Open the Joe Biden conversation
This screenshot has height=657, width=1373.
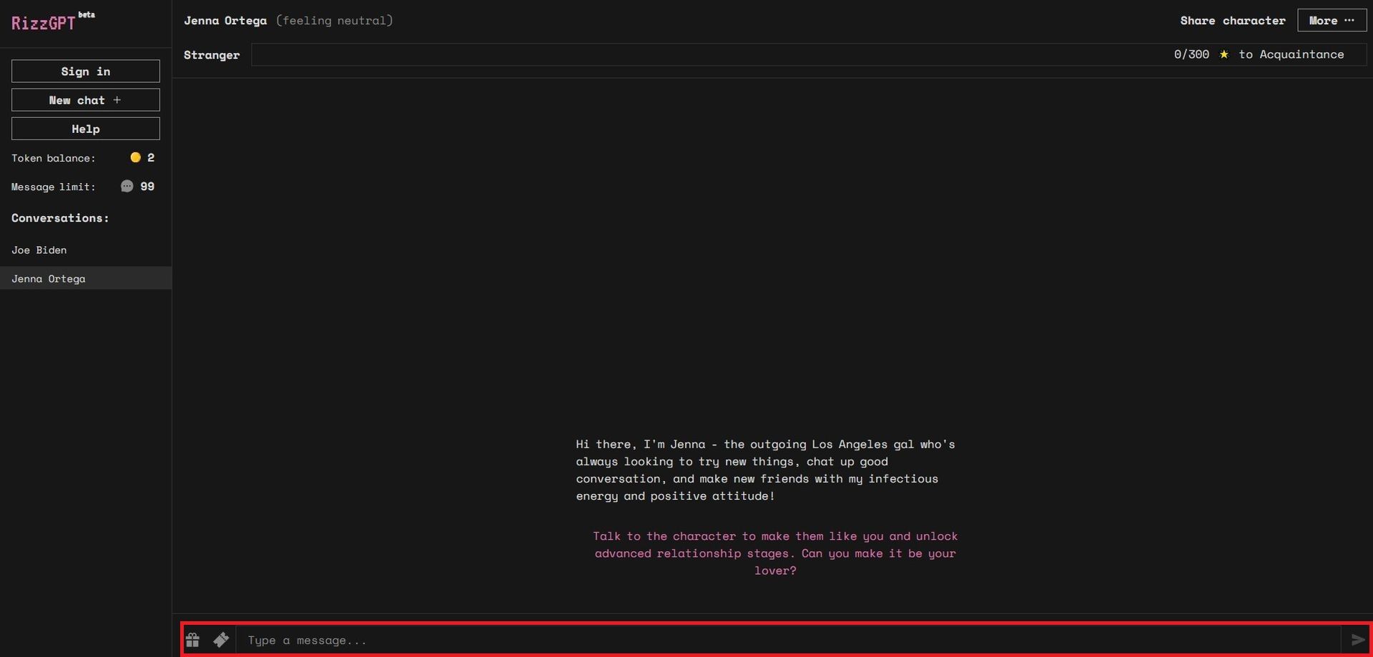(86, 250)
